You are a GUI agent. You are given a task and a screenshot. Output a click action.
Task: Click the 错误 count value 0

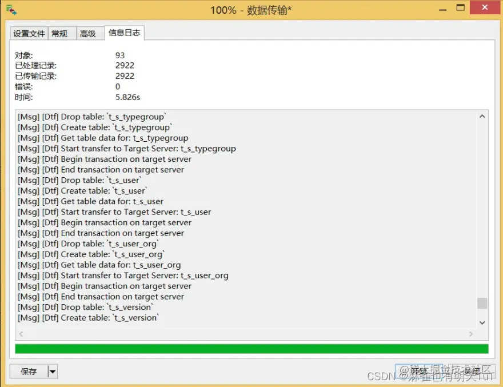tap(118, 87)
